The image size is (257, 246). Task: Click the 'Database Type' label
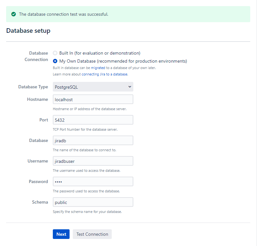[x=33, y=87]
